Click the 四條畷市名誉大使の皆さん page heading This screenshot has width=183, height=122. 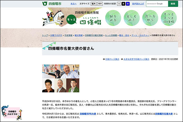[x=71, y=48]
